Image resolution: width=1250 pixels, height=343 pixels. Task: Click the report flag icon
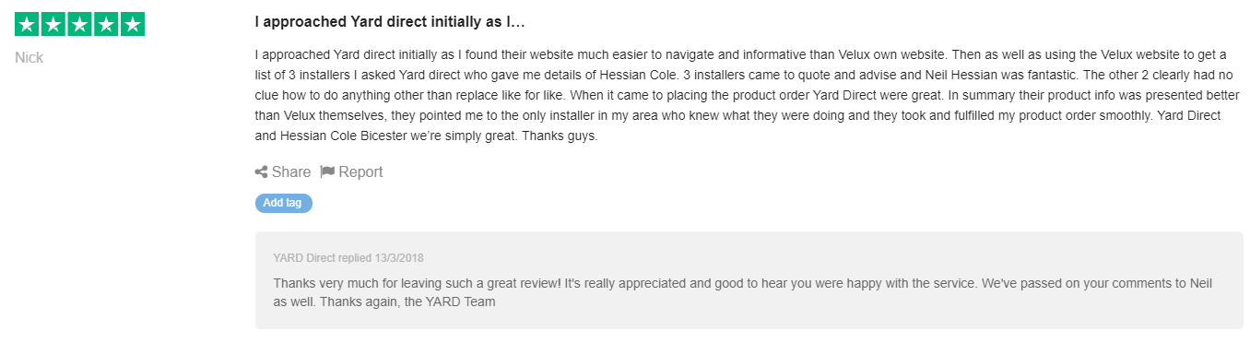pos(326,171)
